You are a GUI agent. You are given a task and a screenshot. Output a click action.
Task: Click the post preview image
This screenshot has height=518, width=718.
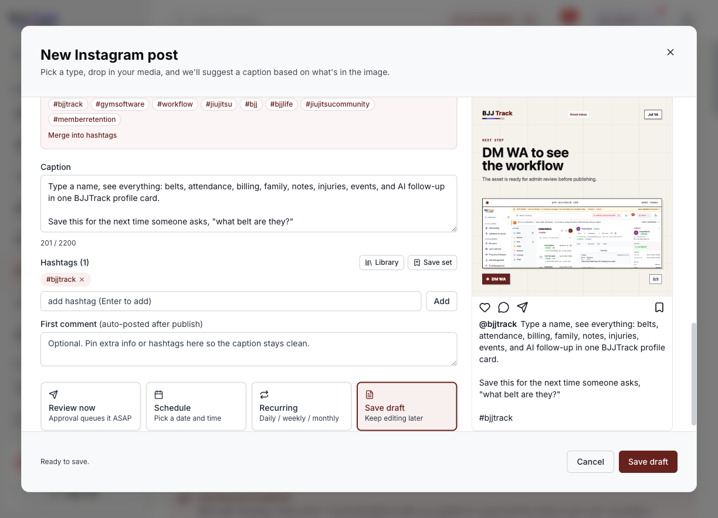(x=572, y=197)
